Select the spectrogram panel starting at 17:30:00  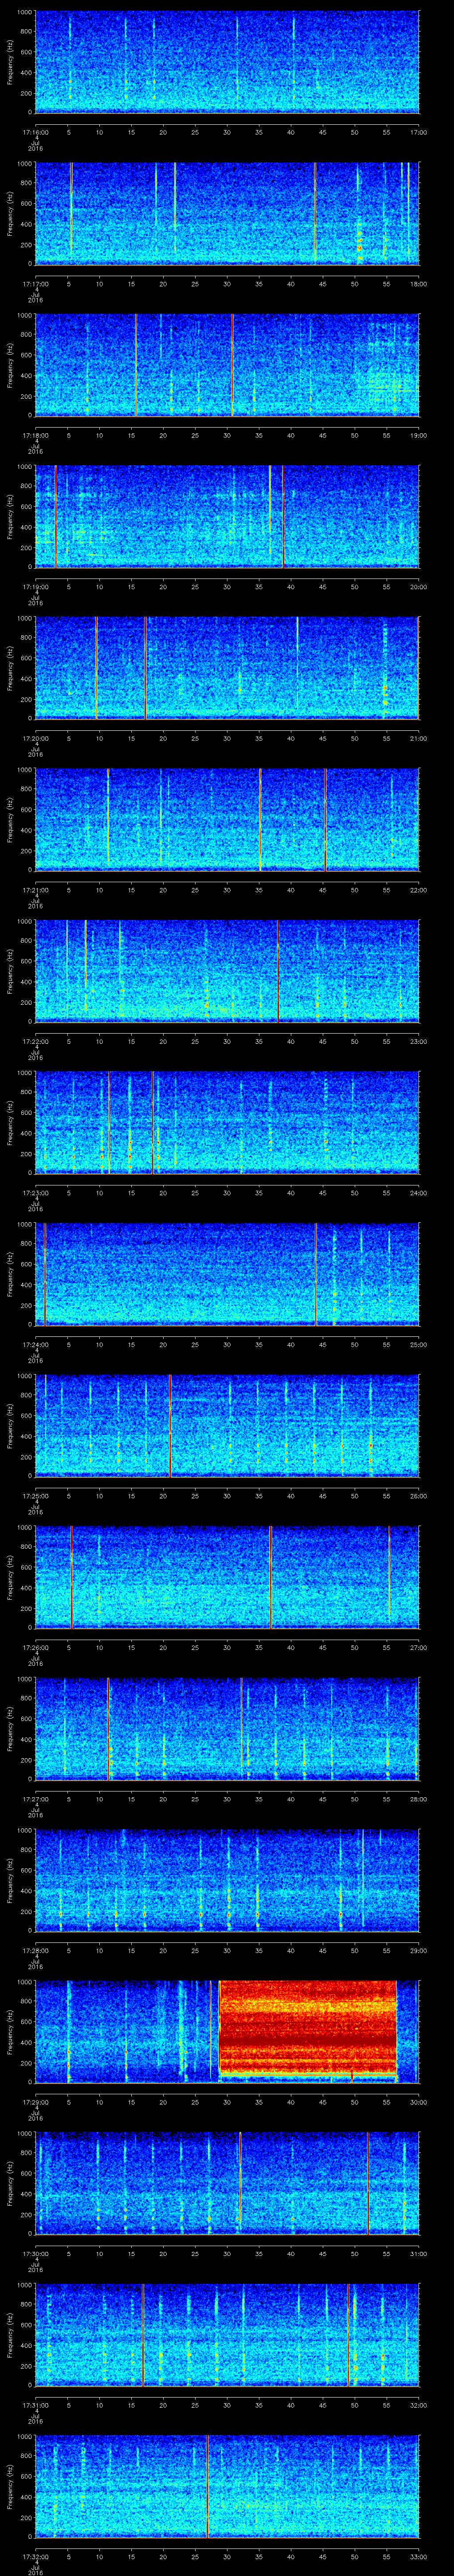click(x=227, y=2183)
